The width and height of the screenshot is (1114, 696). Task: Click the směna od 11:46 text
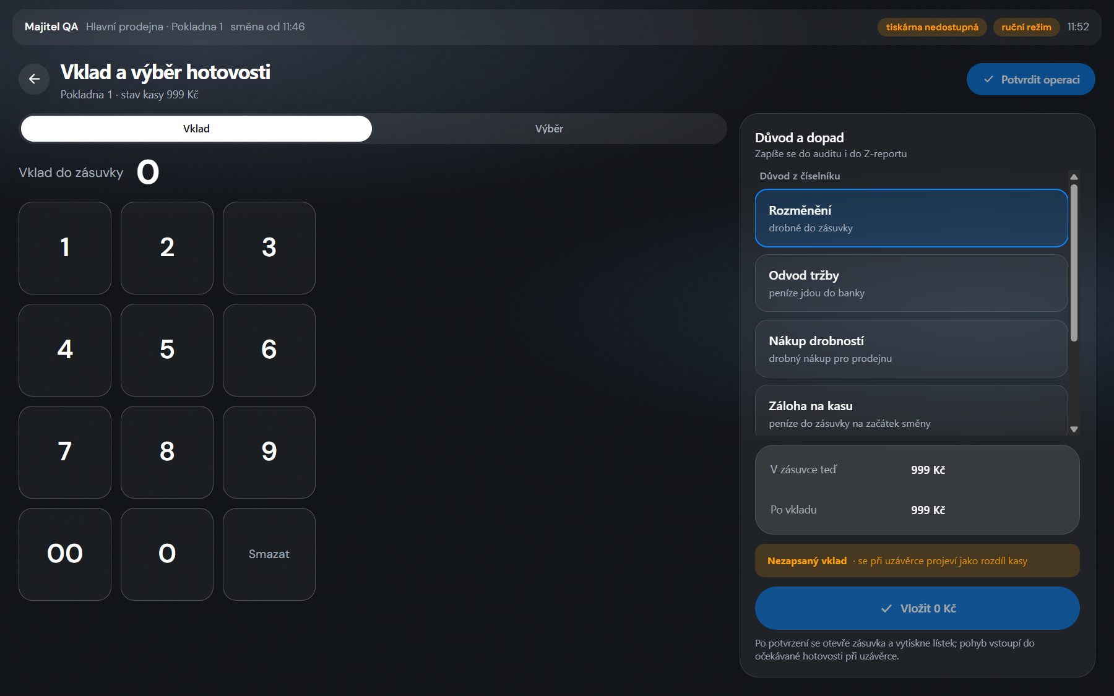[267, 27]
